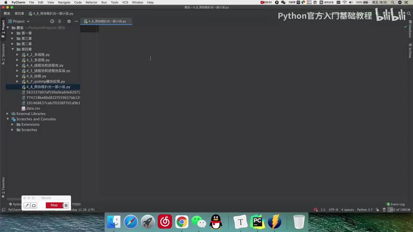Expand 4_3_多进程.py structure arrow
The width and height of the screenshot is (413, 232).
tap(17, 60)
